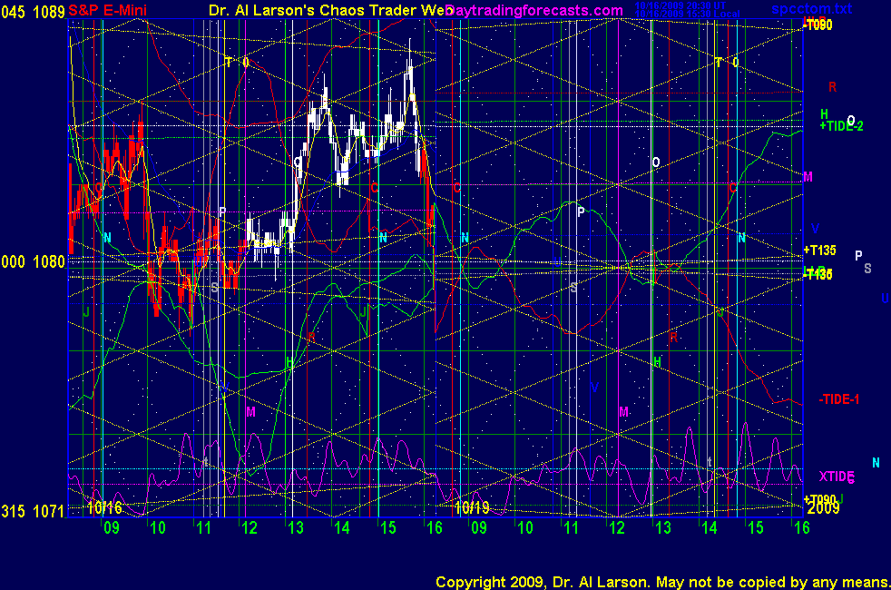Select the 'Copyright 2009, Dr. Al Larson' notice
This screenshot has width=891, height=590.
(x=542, y=582)
